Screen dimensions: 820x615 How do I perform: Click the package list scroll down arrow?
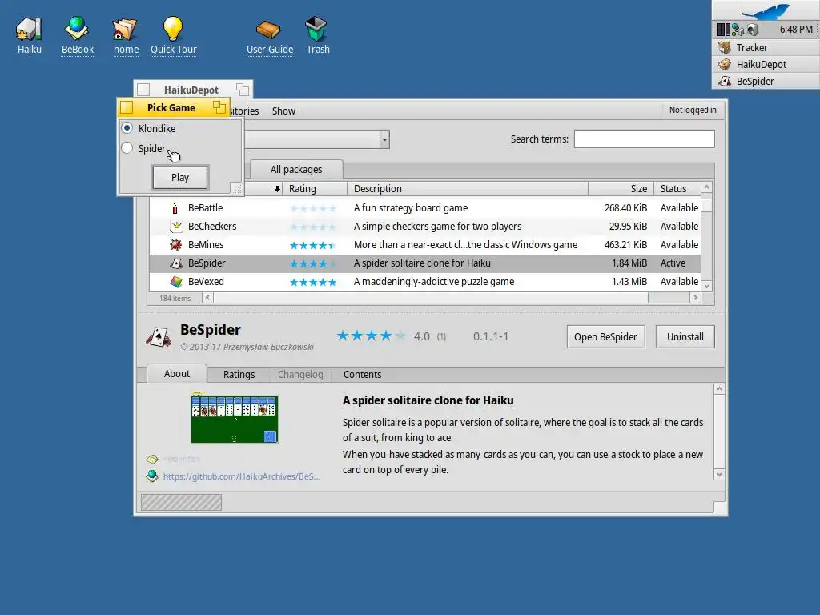707,286
